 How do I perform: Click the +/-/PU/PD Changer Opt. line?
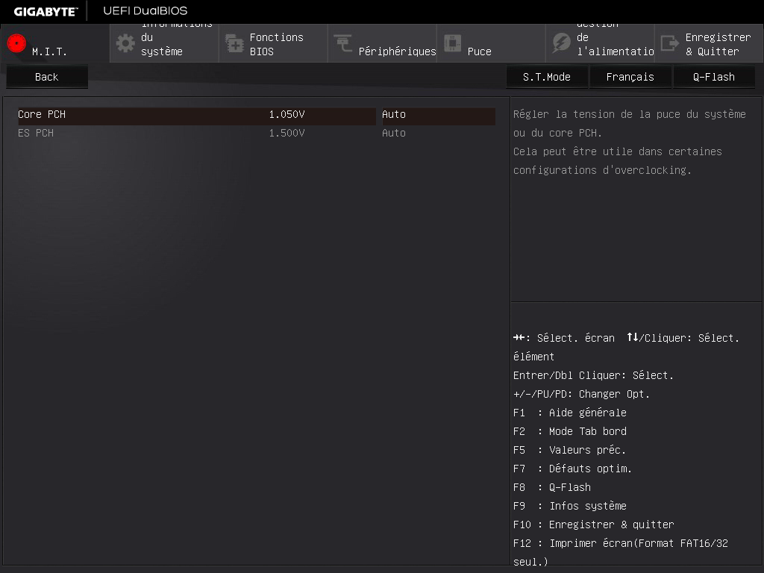pyautogui.click(x=581, y=394)
